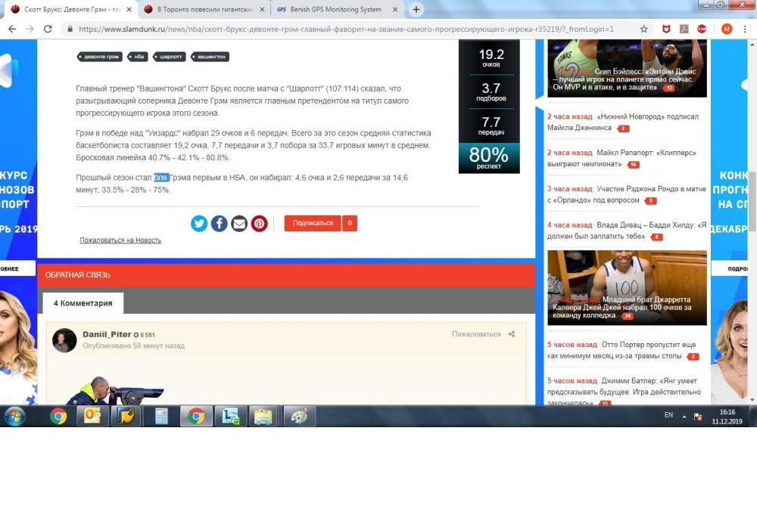Open Chrome's three-dot menu
Image resolution: width=757 pixels, height=524 pixels.
pyautogui.click(x=746, y=29)
